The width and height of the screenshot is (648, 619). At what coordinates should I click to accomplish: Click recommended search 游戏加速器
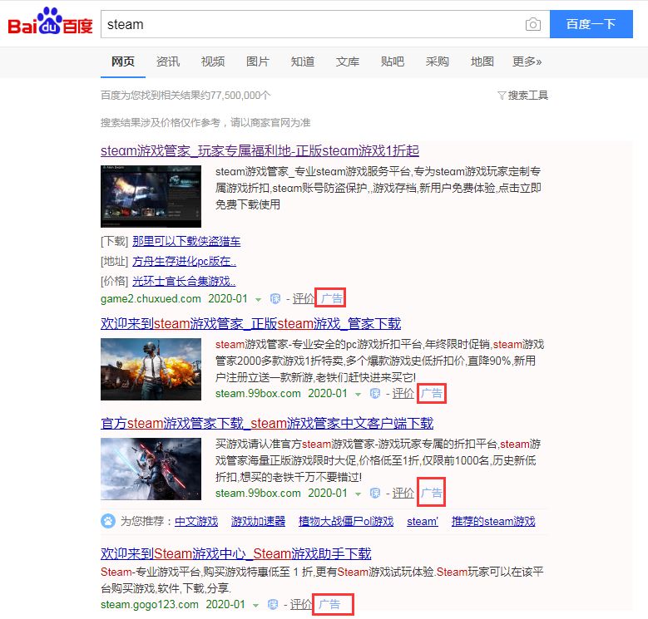coord(259,521)
